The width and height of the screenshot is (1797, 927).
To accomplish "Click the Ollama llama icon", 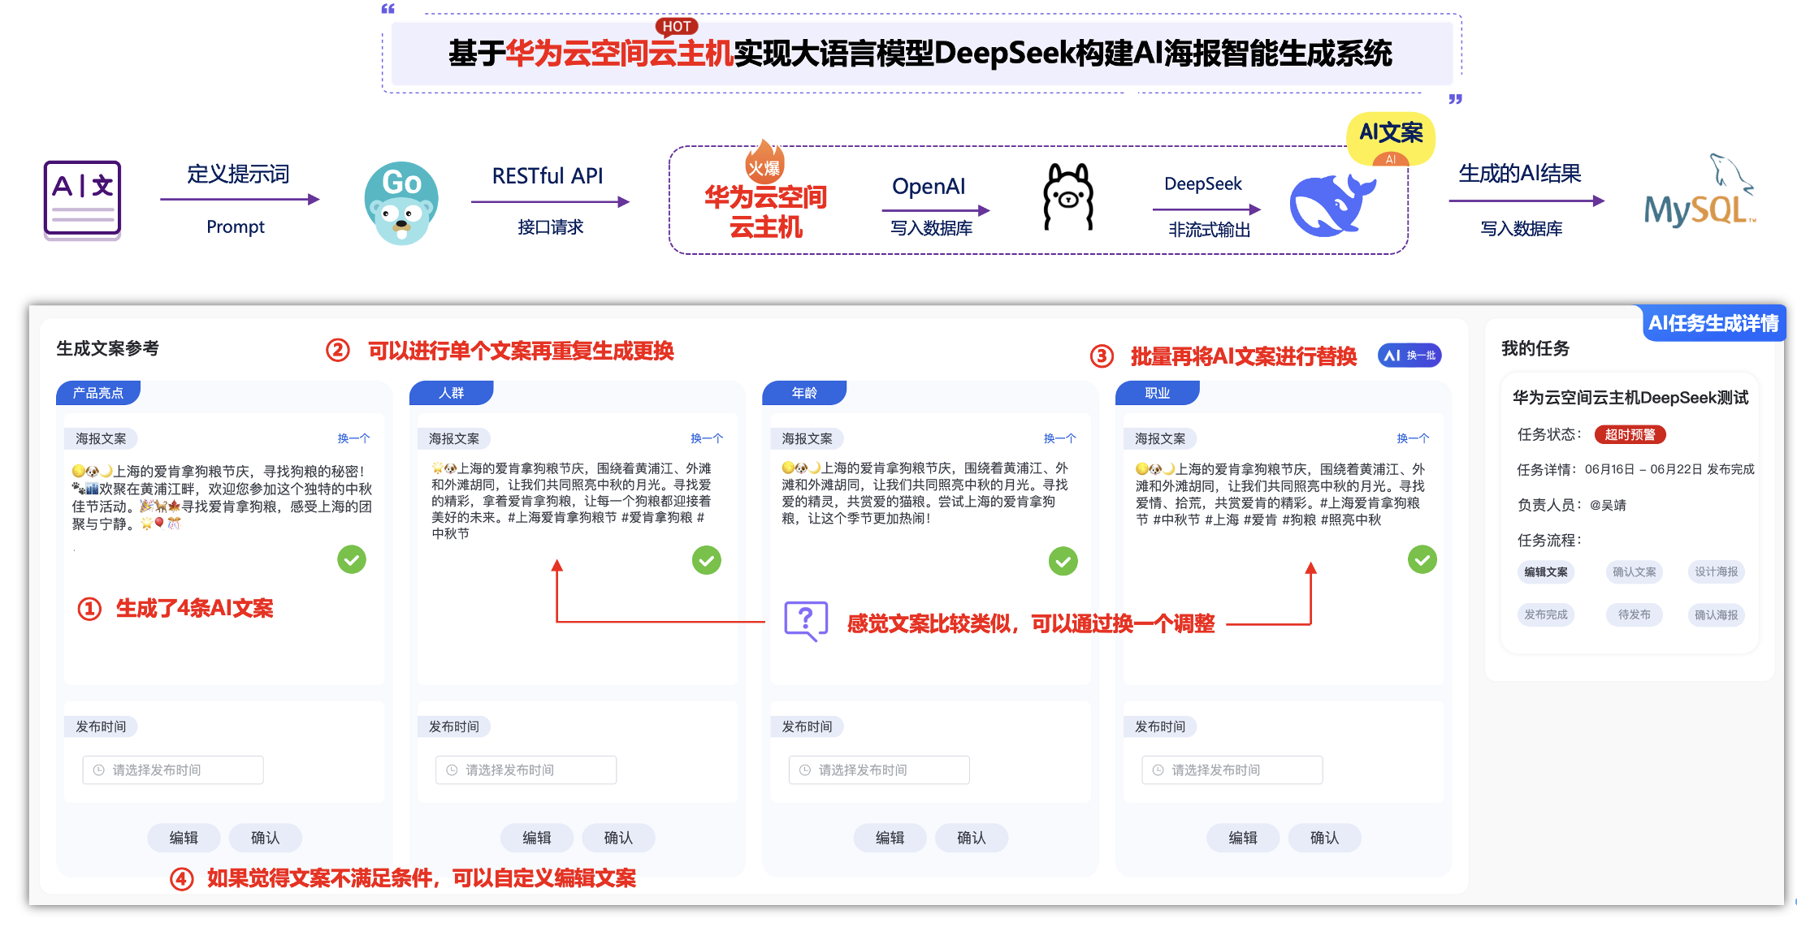I will (1067, 196).
